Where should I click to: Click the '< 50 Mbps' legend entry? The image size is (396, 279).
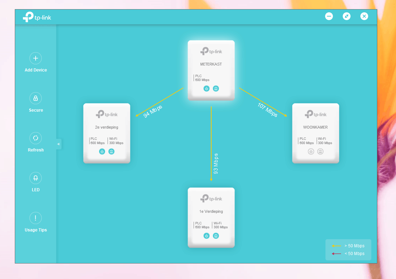tap(348, 254)
